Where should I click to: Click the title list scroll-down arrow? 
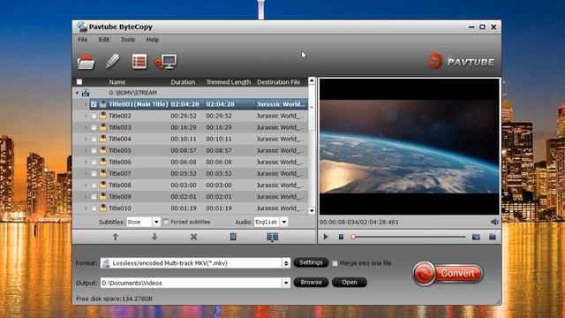312,210
